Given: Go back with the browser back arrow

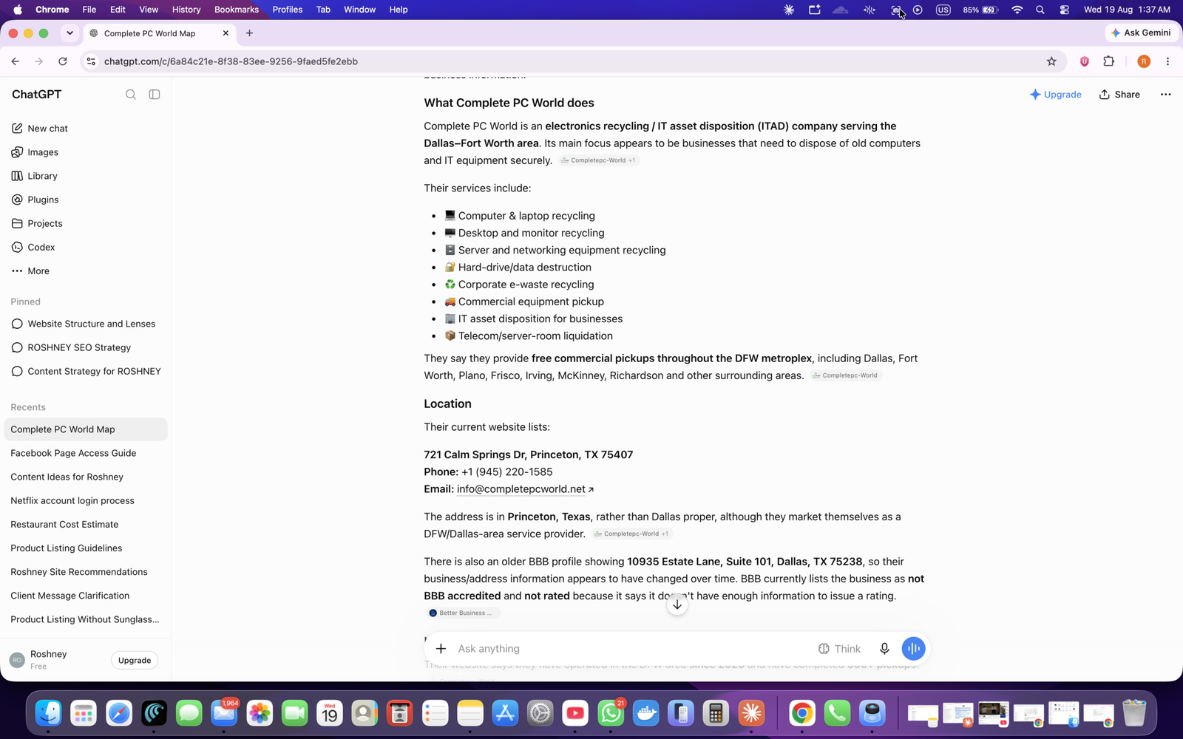Looking at the screenshot, I should click(16, 61).
